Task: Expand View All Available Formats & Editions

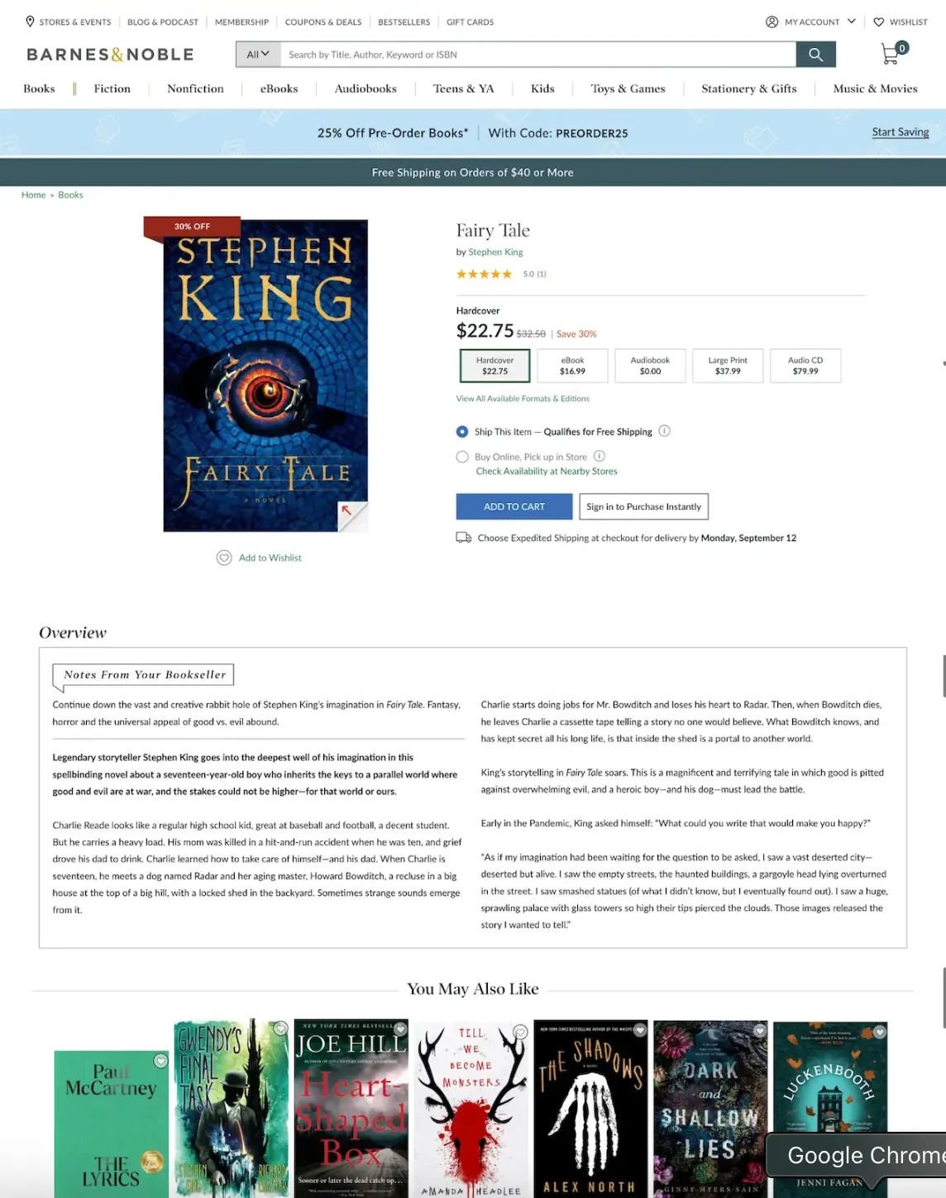Action: pyautogui.click(x=523, y=399)
